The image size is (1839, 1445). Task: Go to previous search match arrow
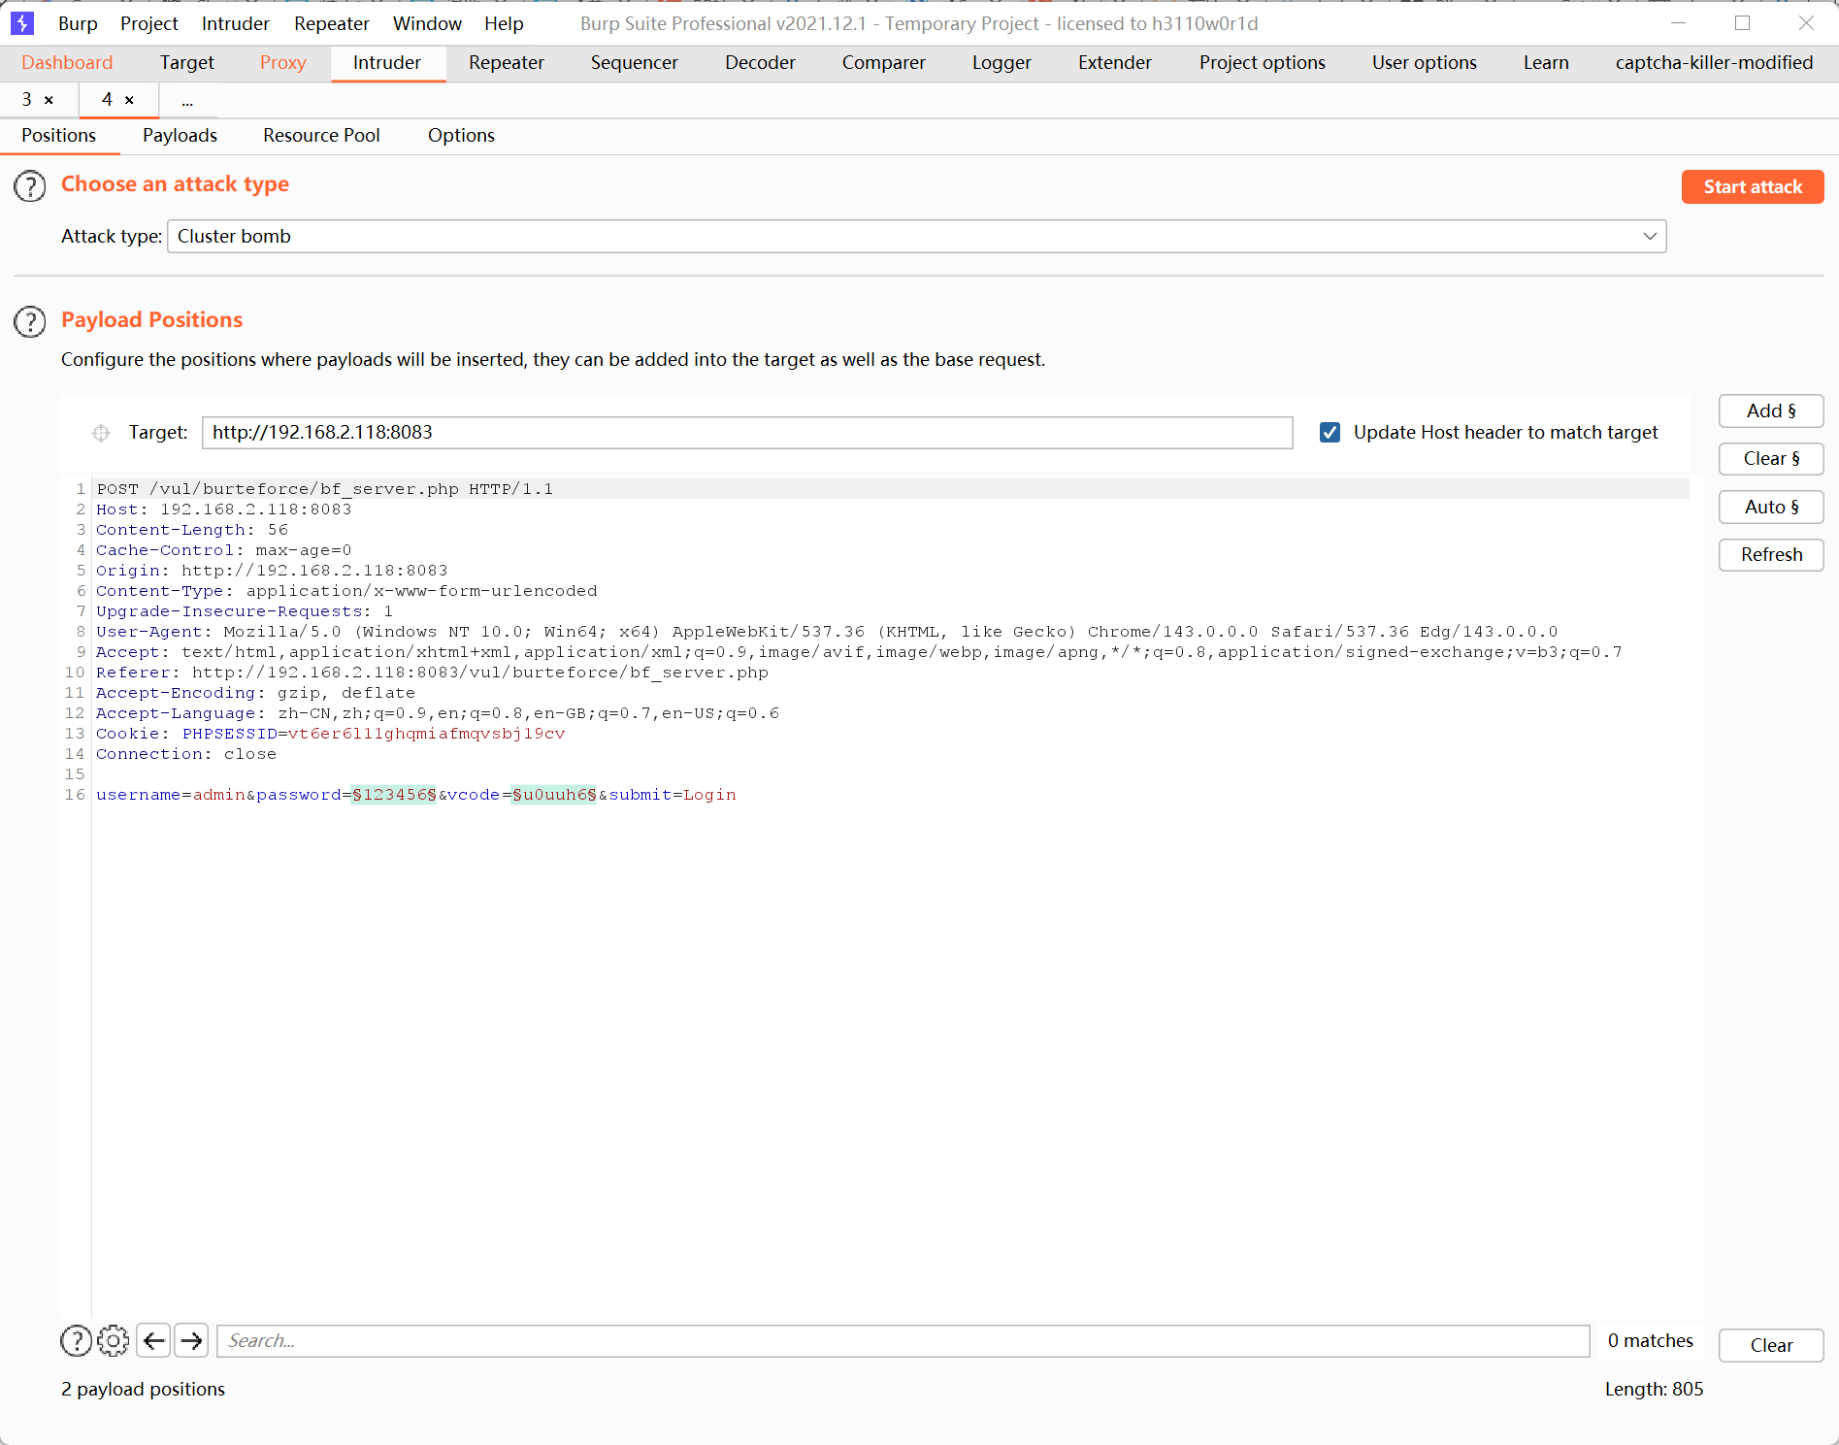[x=153, y=1340]
